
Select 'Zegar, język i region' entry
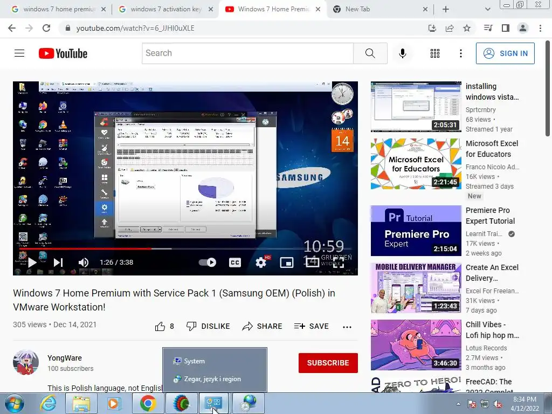pyautogui.click(x=215, y=379)
